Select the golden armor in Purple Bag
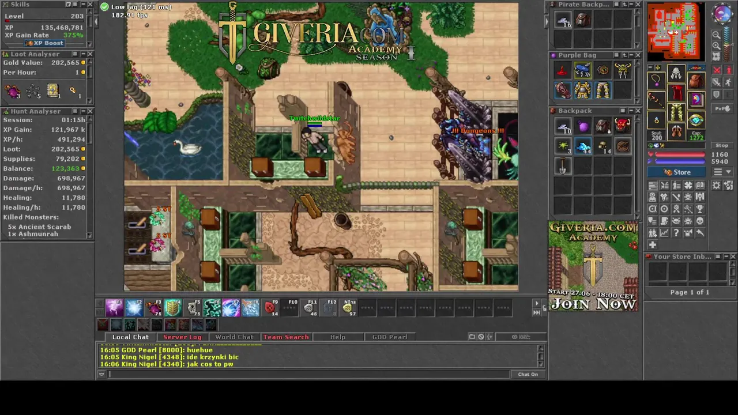Screen dimensions: 738x415 (x=582, y=90)
